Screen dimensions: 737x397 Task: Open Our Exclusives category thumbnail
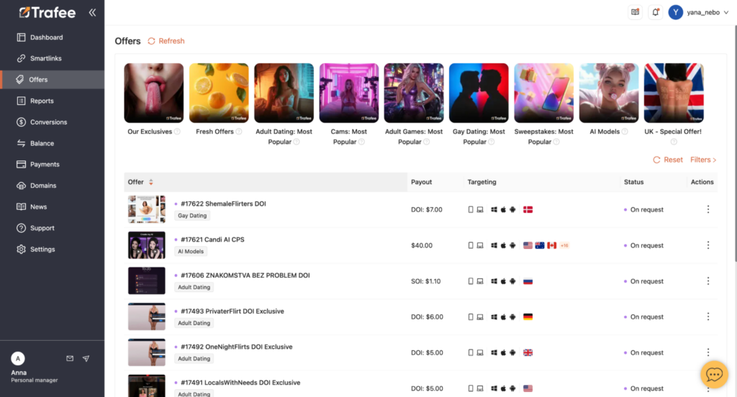(x=154, y=93)
